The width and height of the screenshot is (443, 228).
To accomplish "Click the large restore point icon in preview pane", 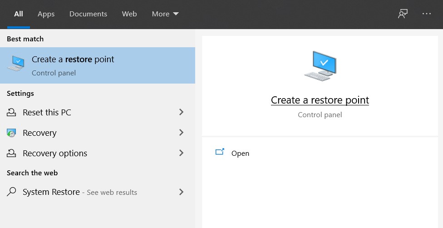I will click(x=320, y=66).
